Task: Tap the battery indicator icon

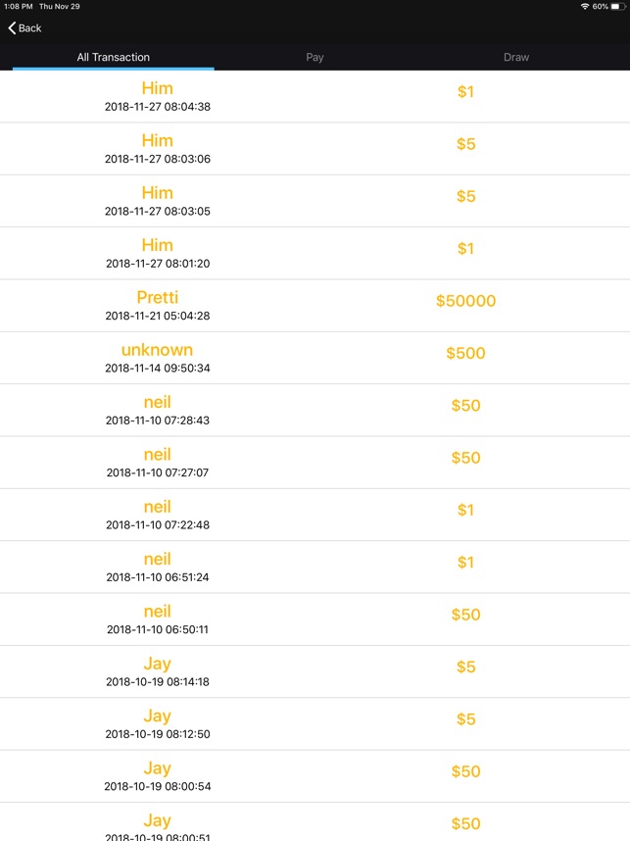Action: click(617, 7)
